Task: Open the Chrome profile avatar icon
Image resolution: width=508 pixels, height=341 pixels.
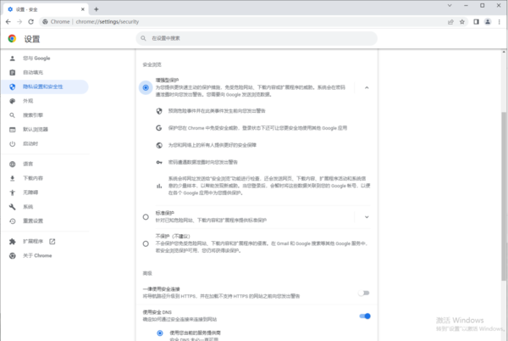Action: pos(486,20)
